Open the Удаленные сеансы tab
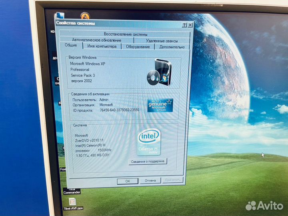 (x=162, y=41)
